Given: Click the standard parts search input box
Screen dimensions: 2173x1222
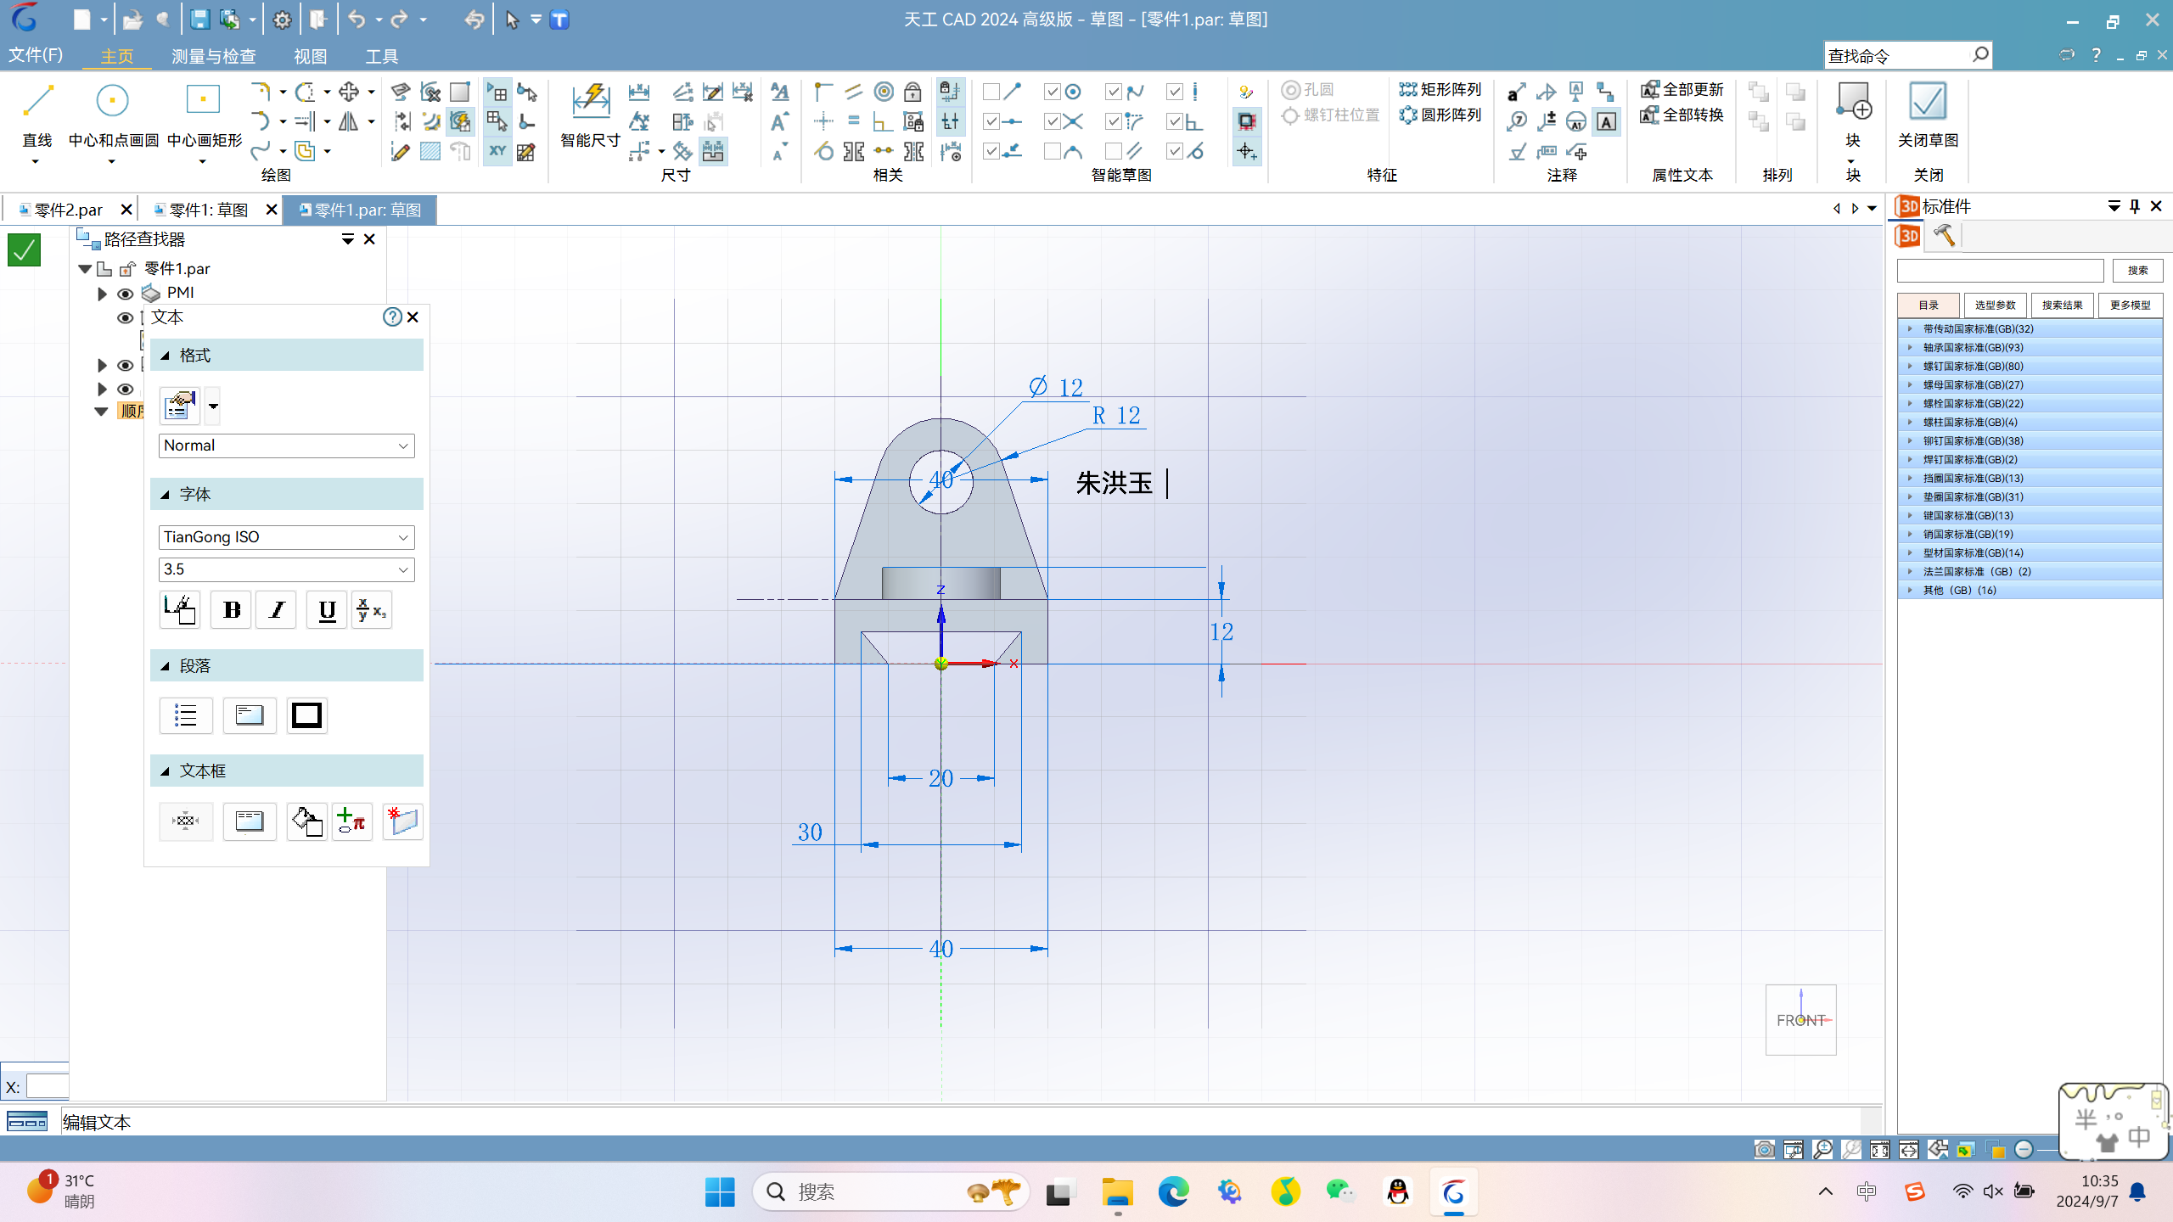Looking at the screenshot, I should point(2000,270).
